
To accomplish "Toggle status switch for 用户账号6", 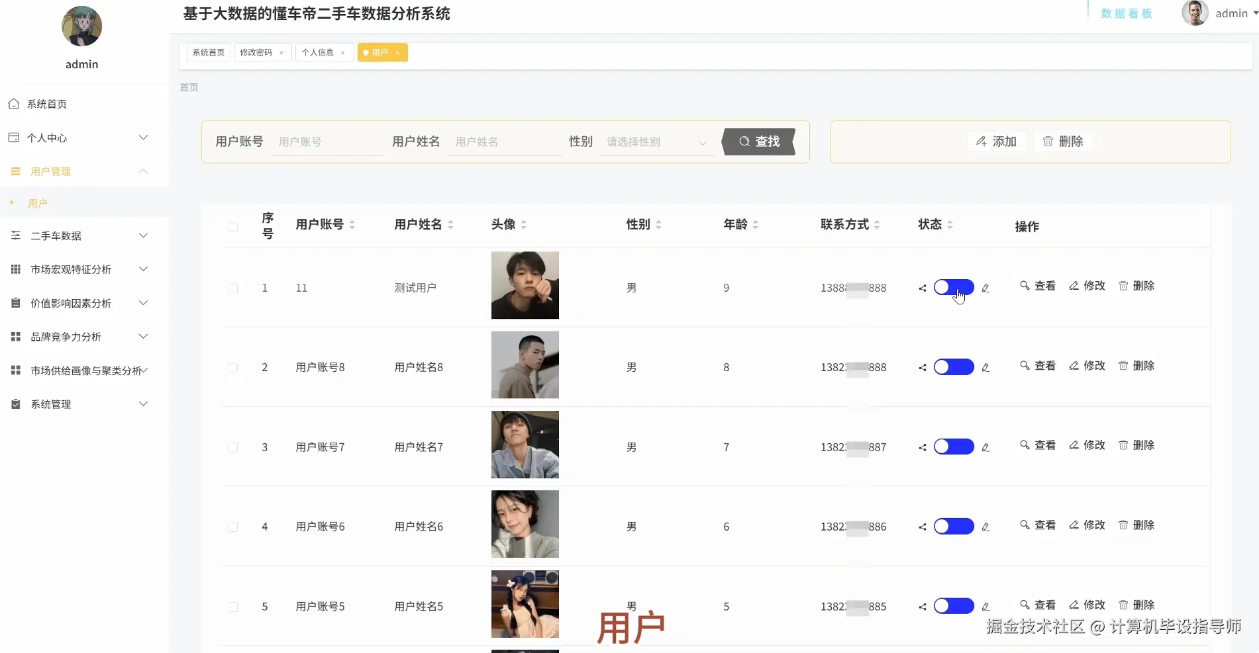I will 954,527.
